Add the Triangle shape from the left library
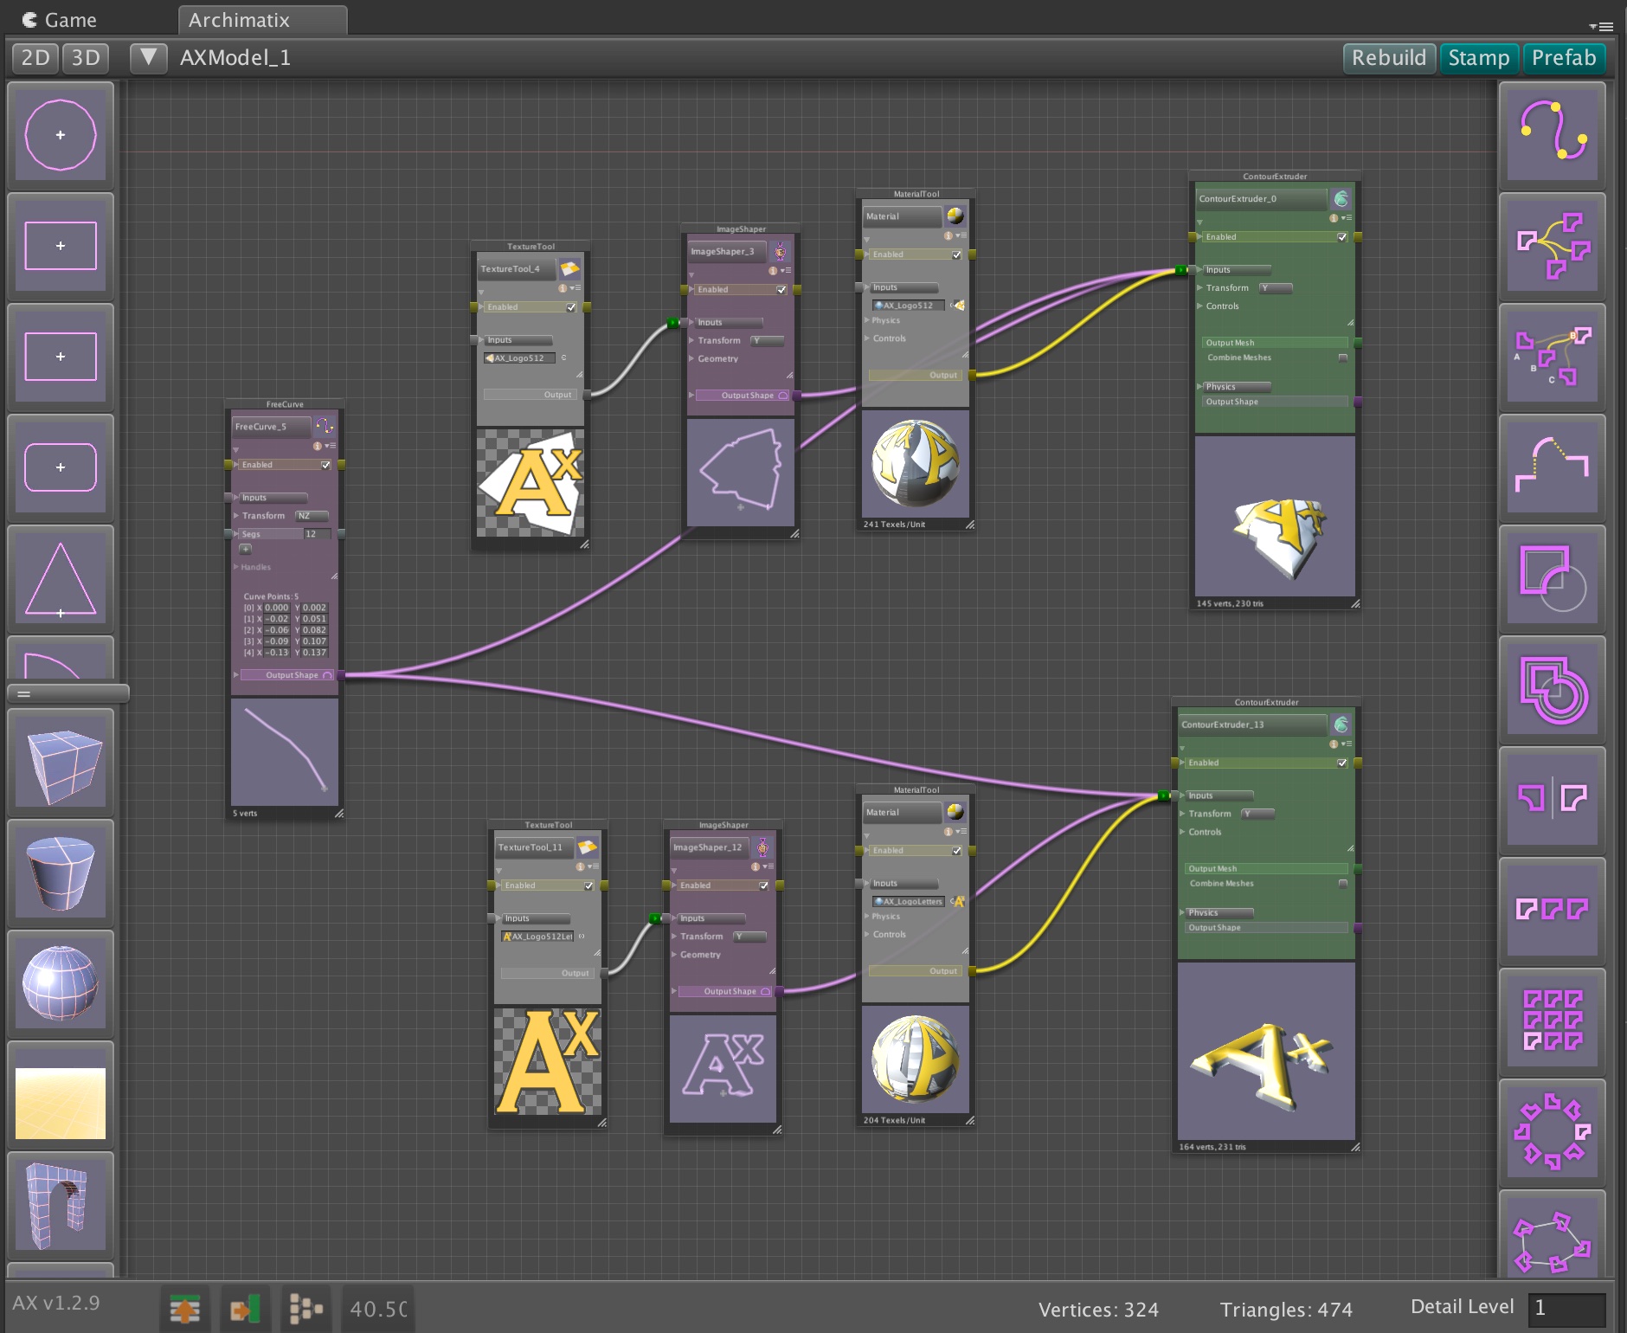 pos(61,579)
